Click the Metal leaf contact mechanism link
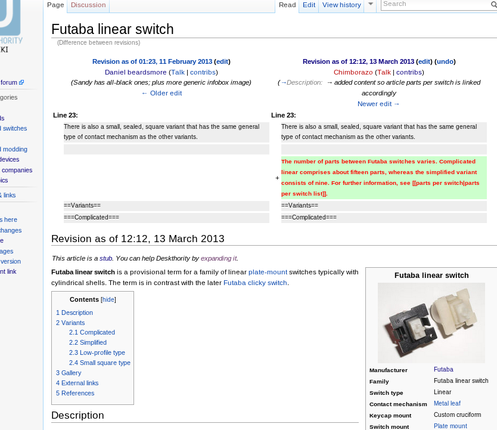This screenshot has width=497, height=430. pyautogui.click(x=447, y=404)
